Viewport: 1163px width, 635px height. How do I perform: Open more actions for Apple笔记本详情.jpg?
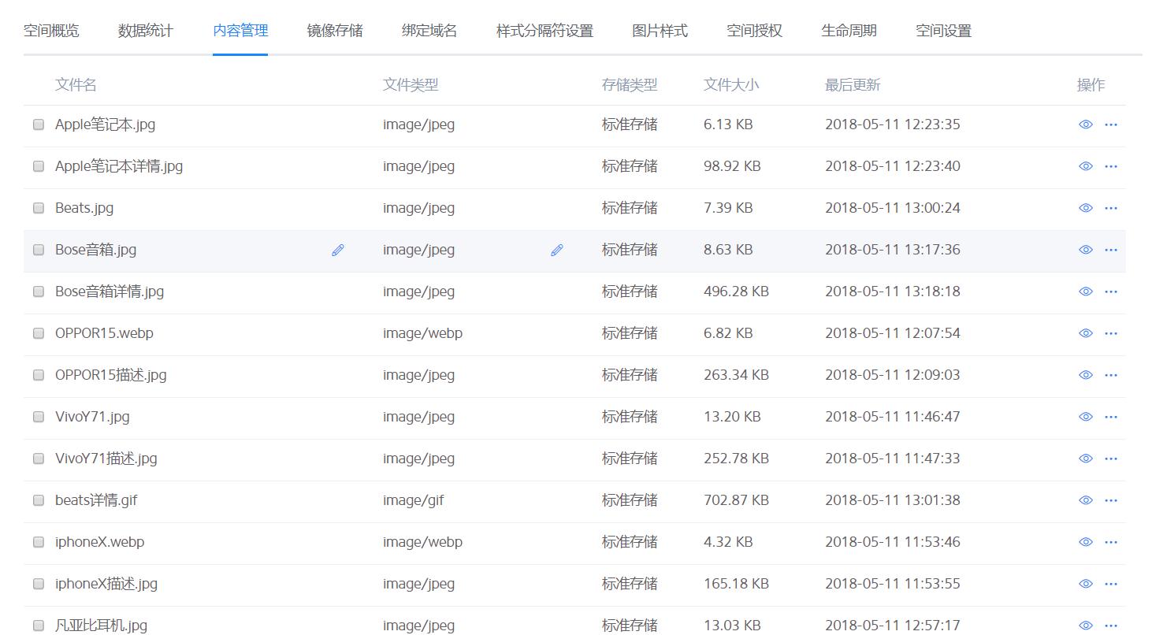1111,166
